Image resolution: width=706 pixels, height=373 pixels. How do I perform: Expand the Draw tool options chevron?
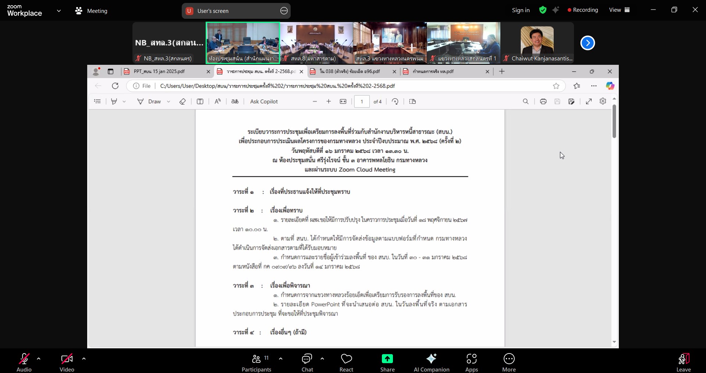(x=168, y=102)
